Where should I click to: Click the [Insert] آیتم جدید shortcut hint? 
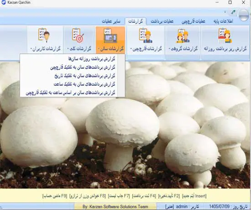[194, 196]
